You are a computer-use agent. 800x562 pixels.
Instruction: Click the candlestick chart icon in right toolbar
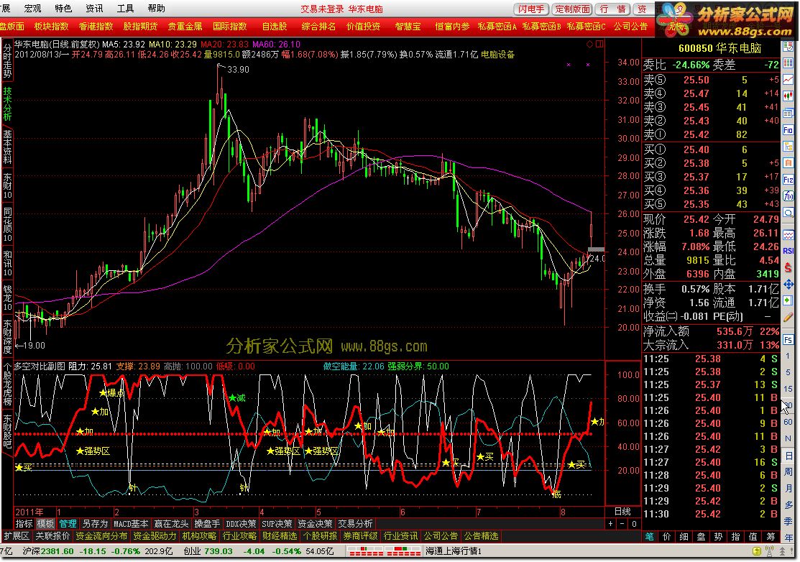[788, 96]
